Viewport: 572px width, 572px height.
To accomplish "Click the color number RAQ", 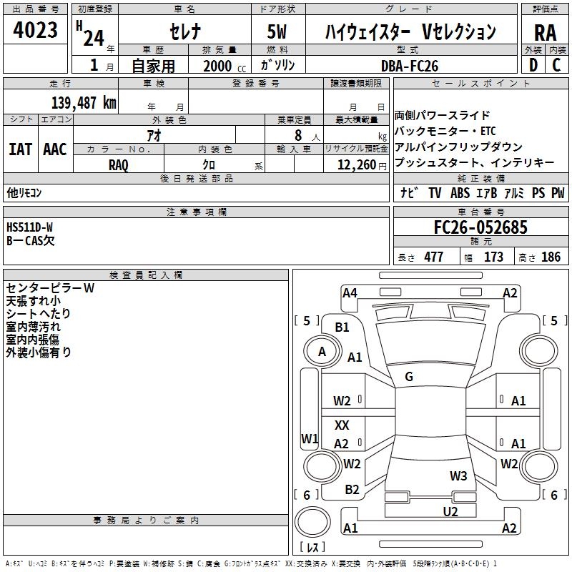I will [119, 165].
